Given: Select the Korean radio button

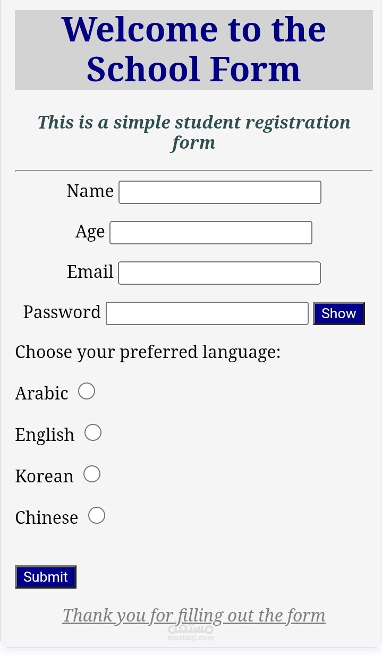Looking at the screenshot, I should 92,473.
